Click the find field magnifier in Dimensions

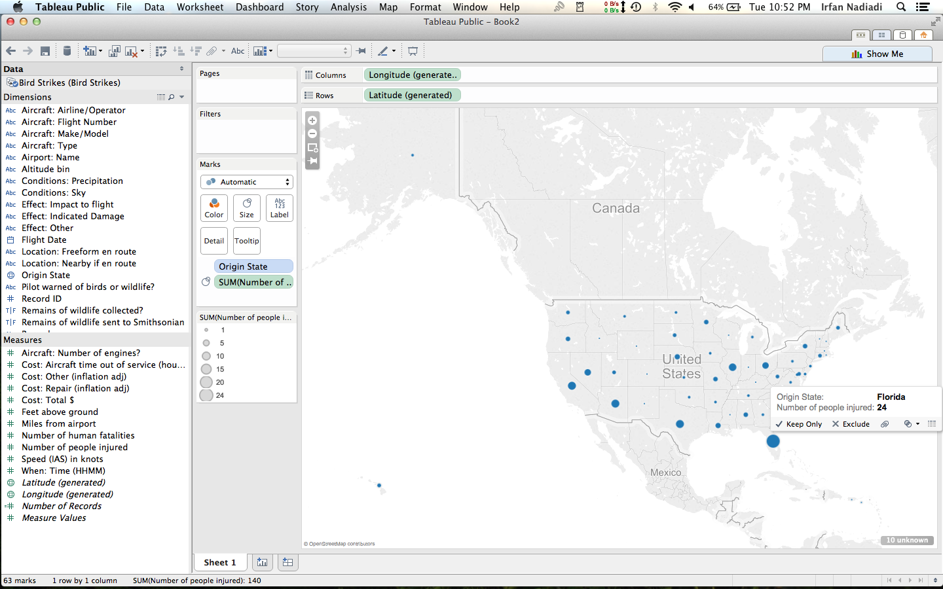(x=172, y=97)
